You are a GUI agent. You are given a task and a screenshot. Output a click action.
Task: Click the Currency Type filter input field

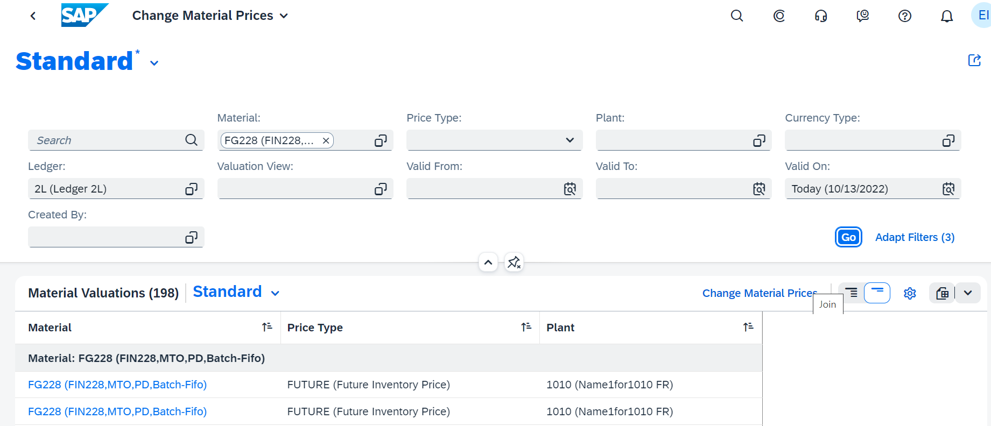(x=873, y=140)
